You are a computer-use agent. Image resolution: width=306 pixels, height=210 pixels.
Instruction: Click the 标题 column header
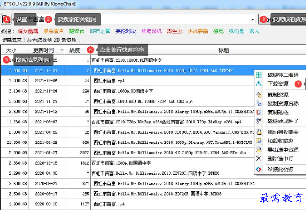[x=223, y=50]
